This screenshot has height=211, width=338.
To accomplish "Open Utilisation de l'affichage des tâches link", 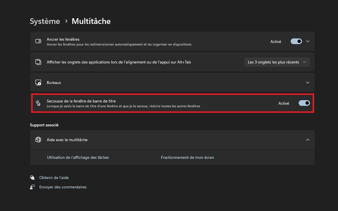I will [x=78, y=158].
